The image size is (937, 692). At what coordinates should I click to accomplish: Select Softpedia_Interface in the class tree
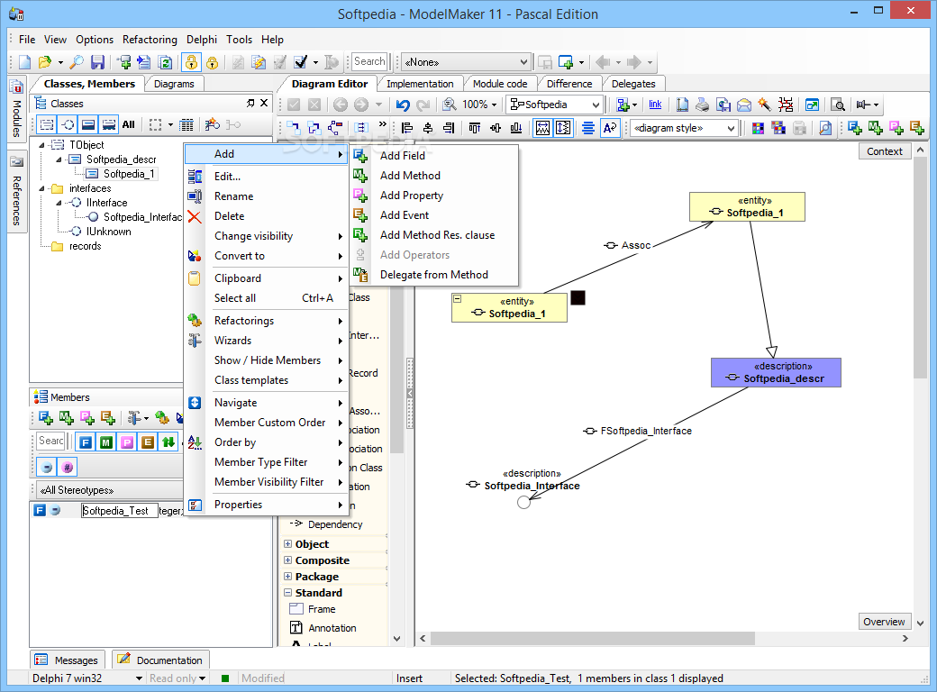(x=142, y=217)
